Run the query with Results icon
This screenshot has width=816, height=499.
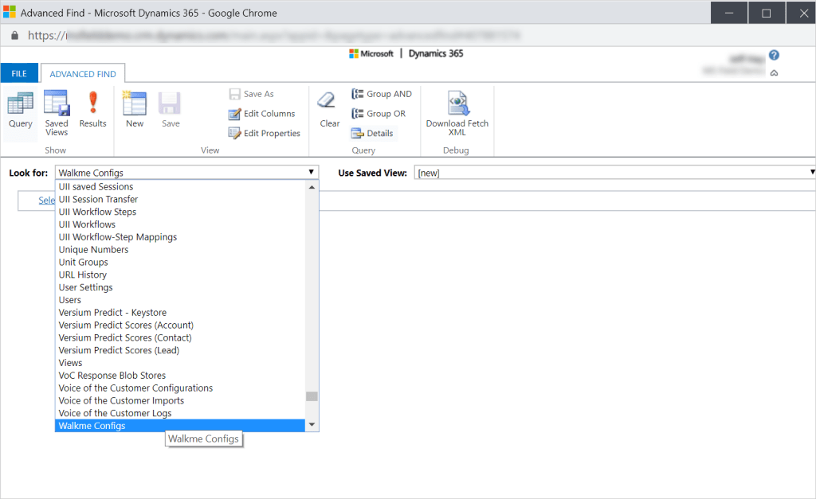point(92,110)
